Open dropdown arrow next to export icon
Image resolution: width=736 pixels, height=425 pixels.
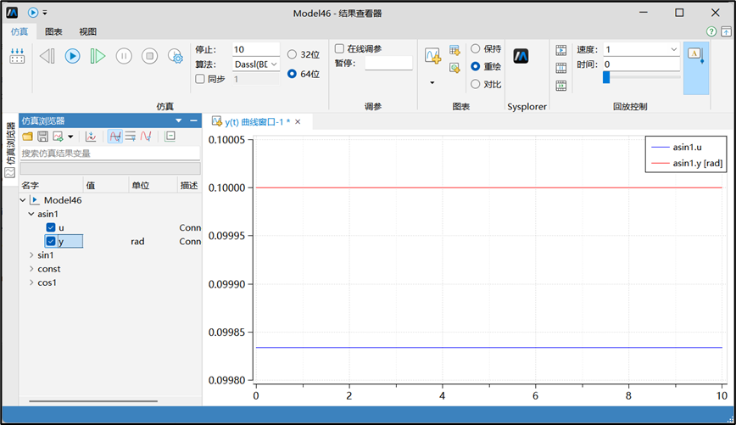70,137
